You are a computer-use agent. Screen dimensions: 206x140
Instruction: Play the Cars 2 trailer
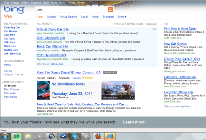click(132, 97)
